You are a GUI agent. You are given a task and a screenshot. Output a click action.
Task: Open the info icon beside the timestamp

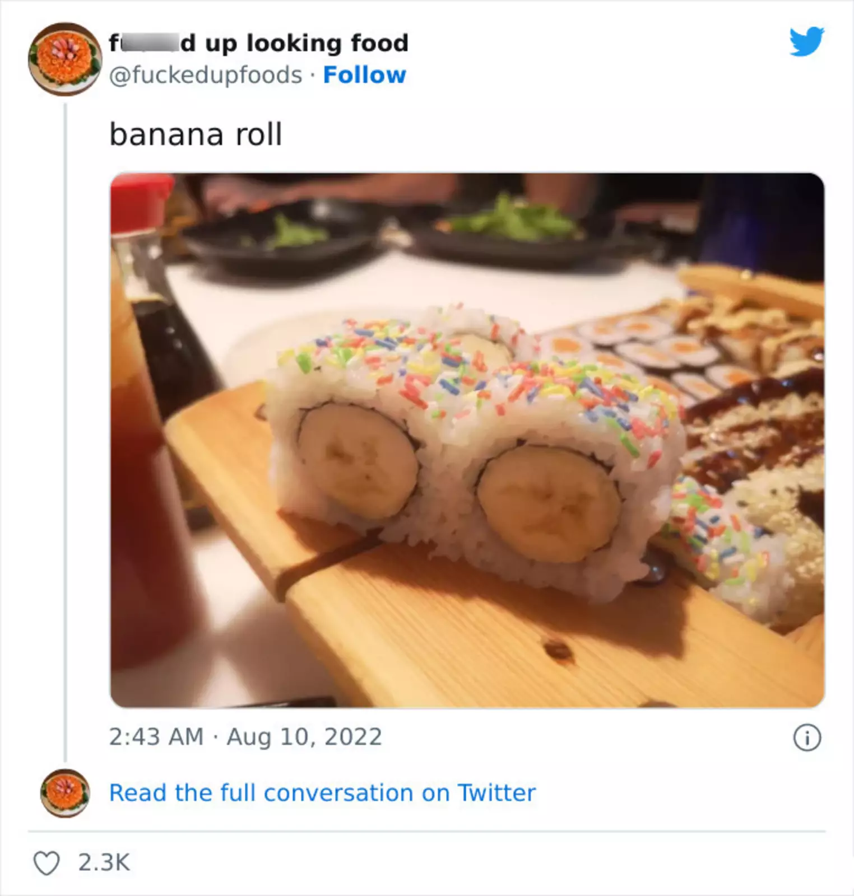point(807,738)
